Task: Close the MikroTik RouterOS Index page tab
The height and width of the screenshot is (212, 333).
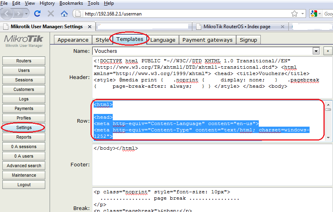Action: 283,27
